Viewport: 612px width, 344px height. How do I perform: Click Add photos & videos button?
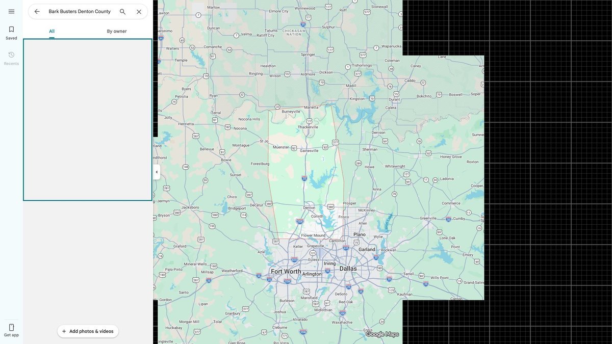[x=88, y=331]
